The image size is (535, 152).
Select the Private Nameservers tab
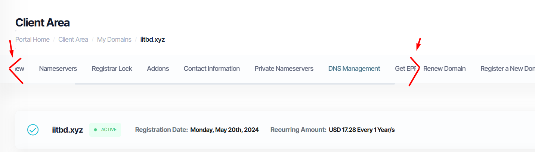coord(284,69)
